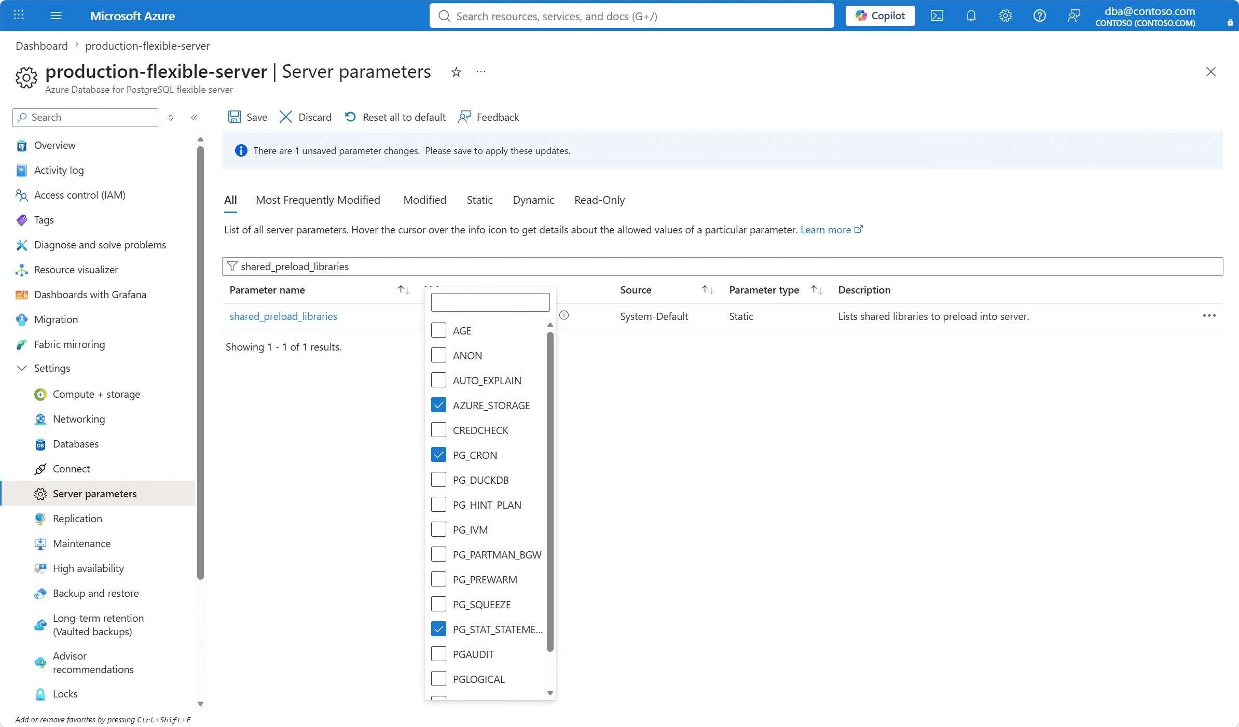Click the Resource visualizer icon

22,270
